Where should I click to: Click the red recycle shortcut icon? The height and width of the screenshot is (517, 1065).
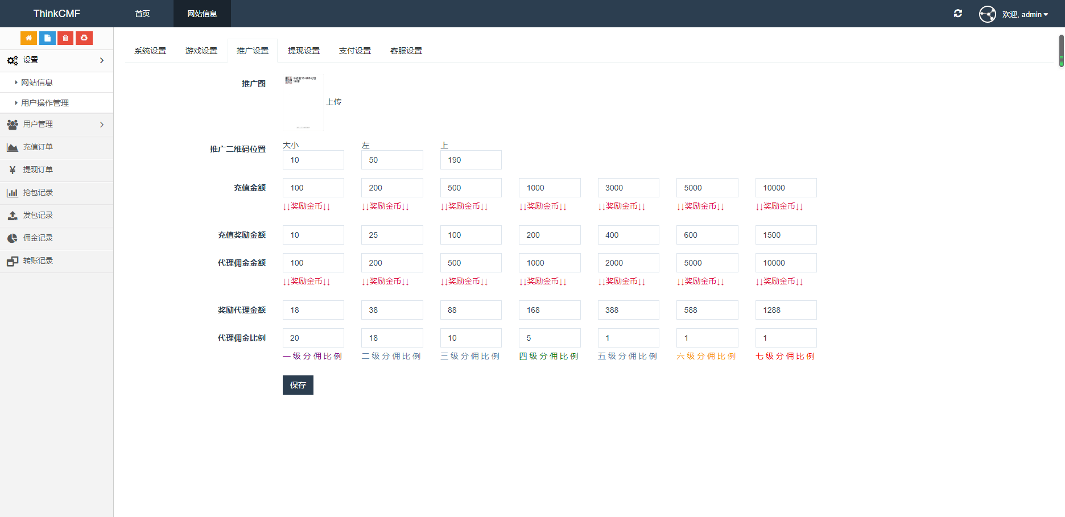[x=84, y=38]
